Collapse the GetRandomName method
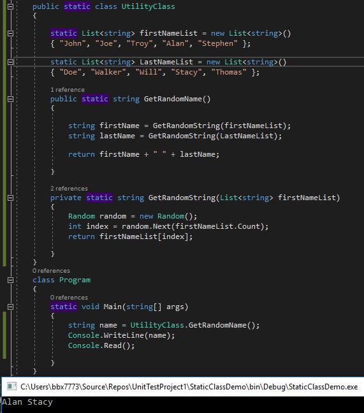Viewport: 364px width, 413px height. 10,99
